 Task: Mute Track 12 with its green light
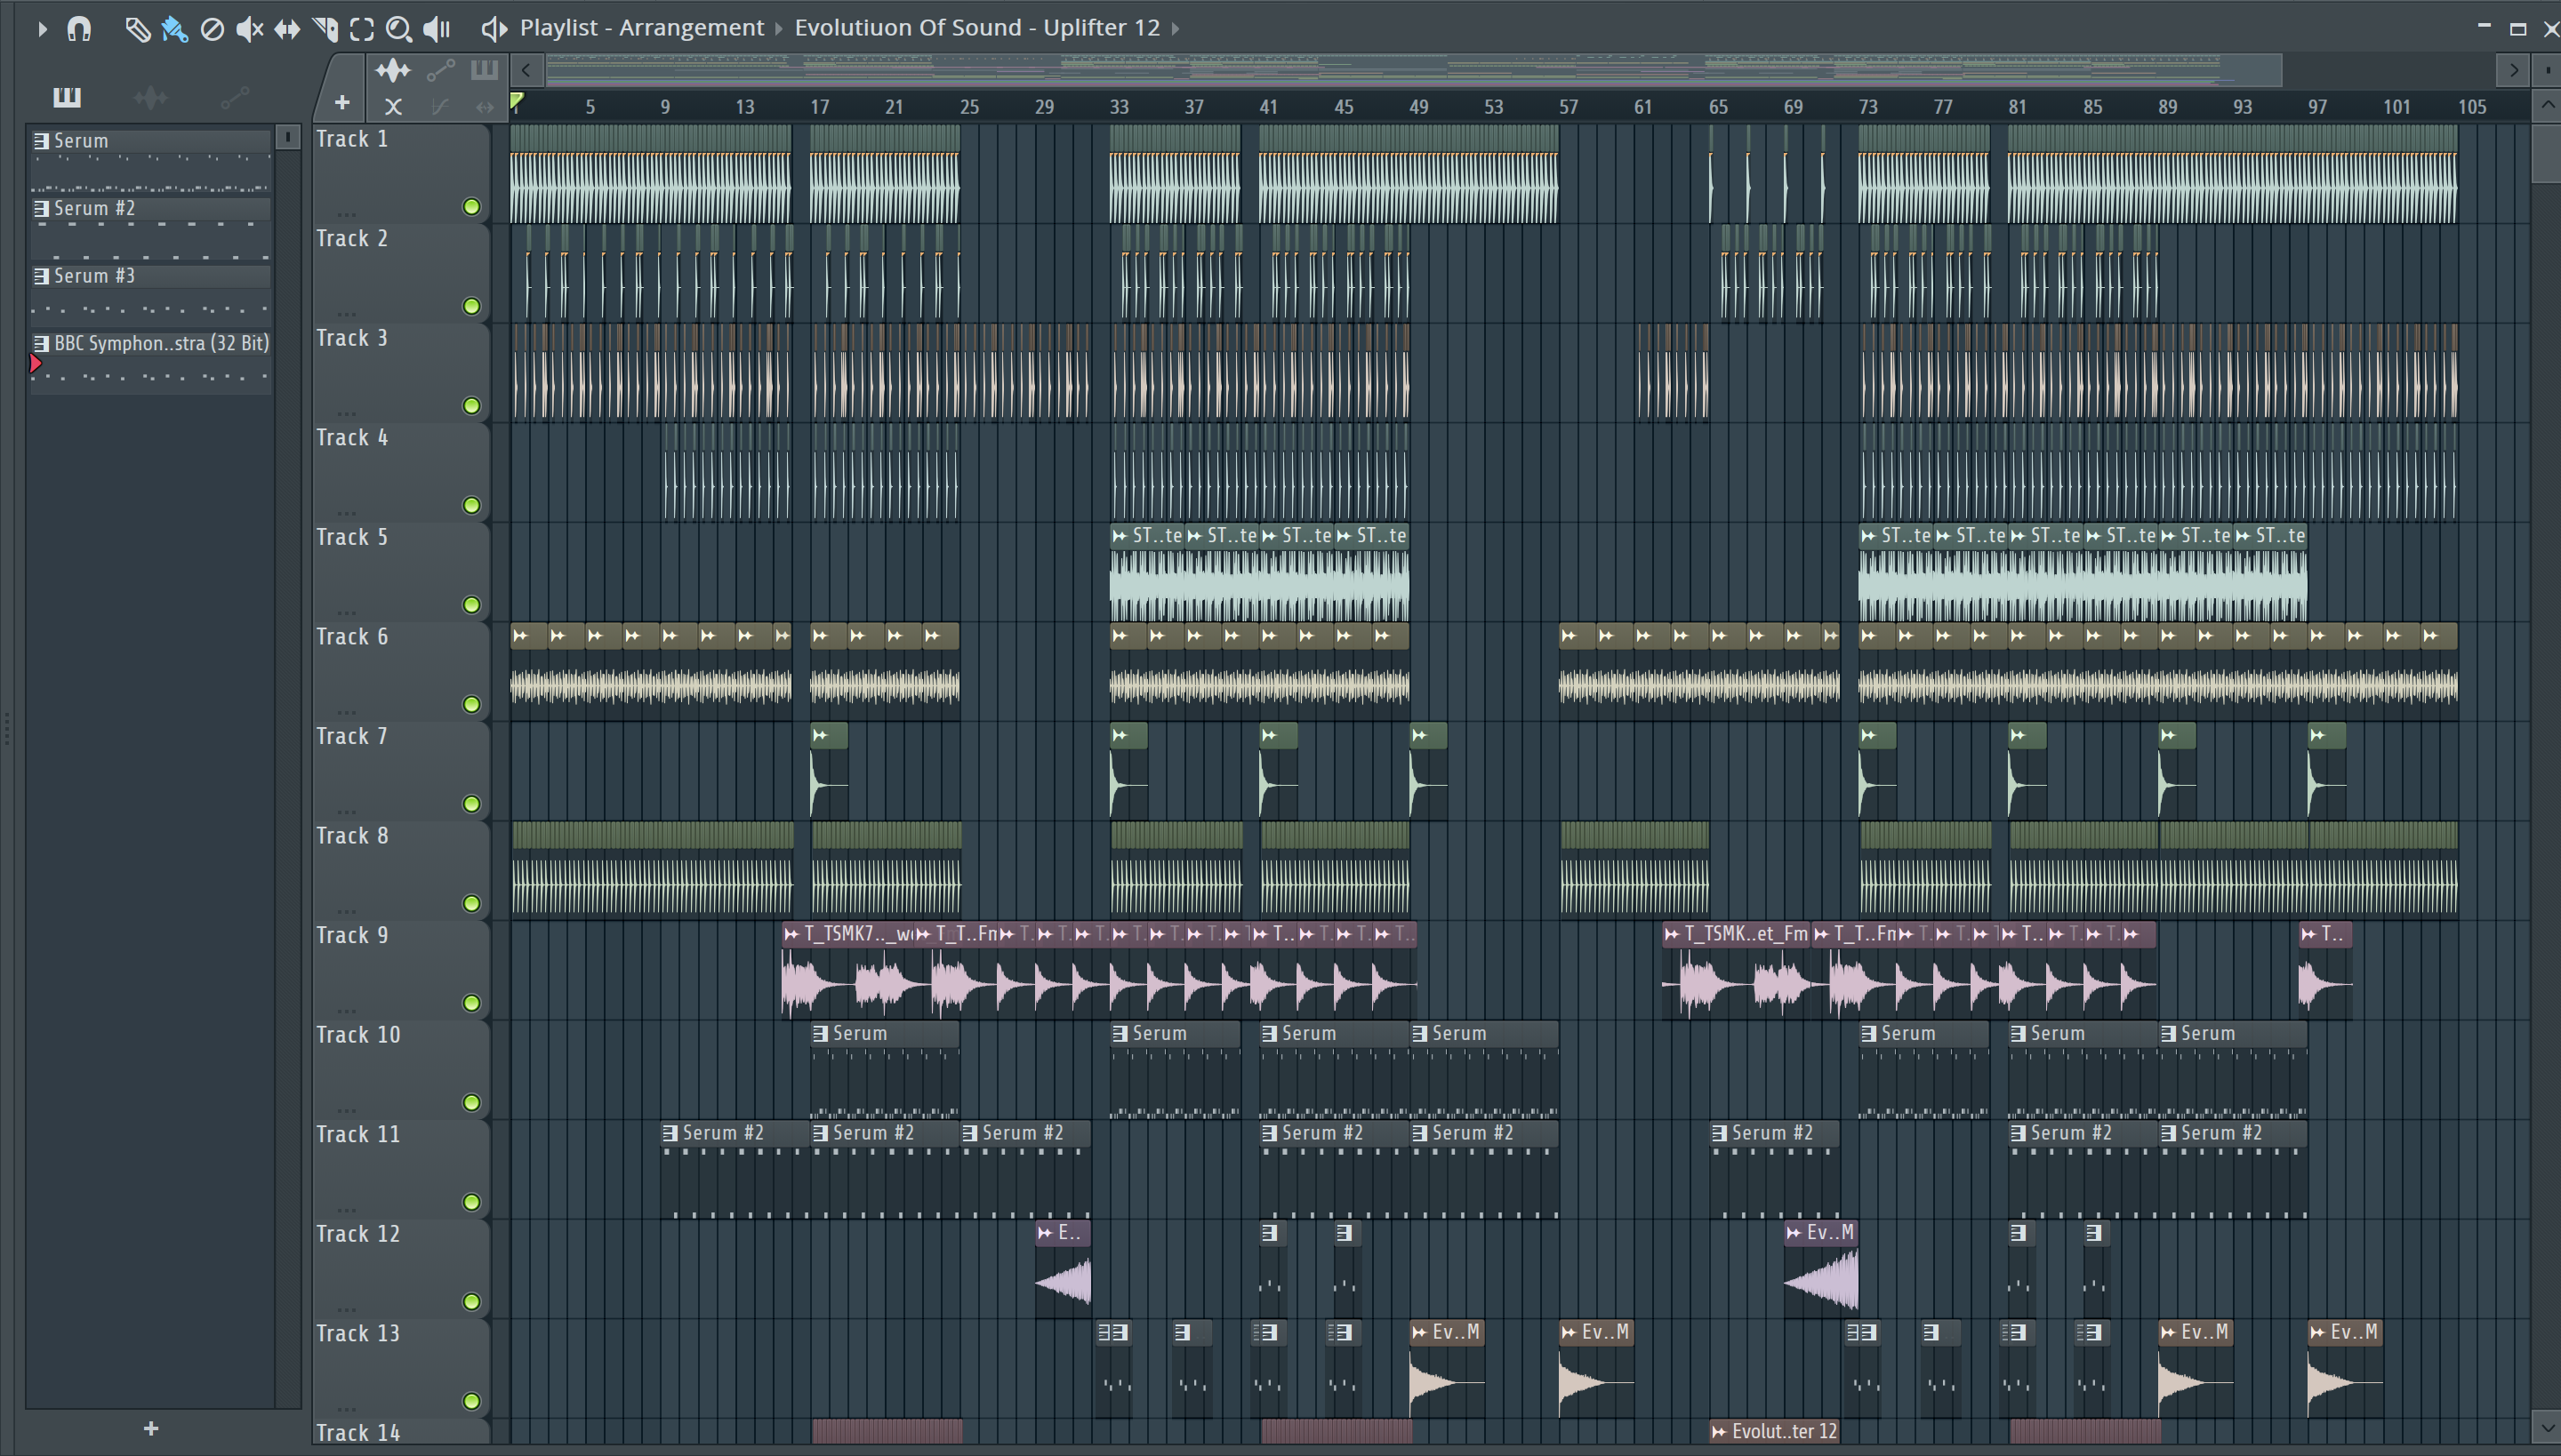(x=471, y=1302)
